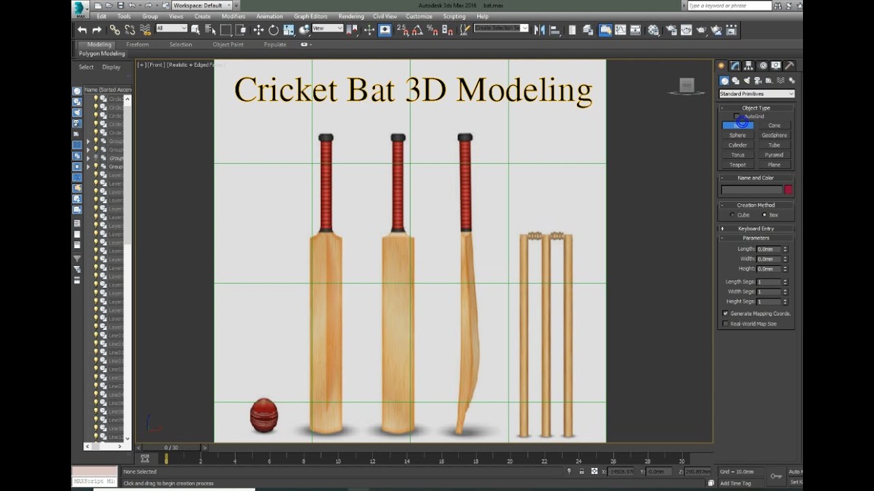Screen dimensions: 874x491
Task: Click the Pyramid primitive button
Action: 774,155
